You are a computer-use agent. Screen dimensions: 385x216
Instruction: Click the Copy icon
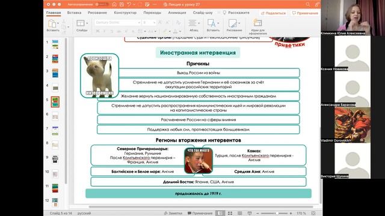pyautogui.click(x=64, y=27)
